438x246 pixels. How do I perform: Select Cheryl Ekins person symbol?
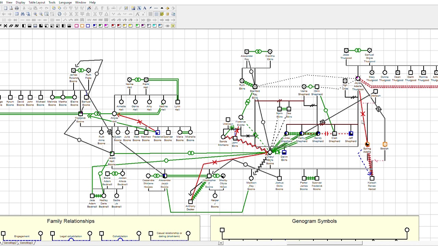[x=270, y=153]
